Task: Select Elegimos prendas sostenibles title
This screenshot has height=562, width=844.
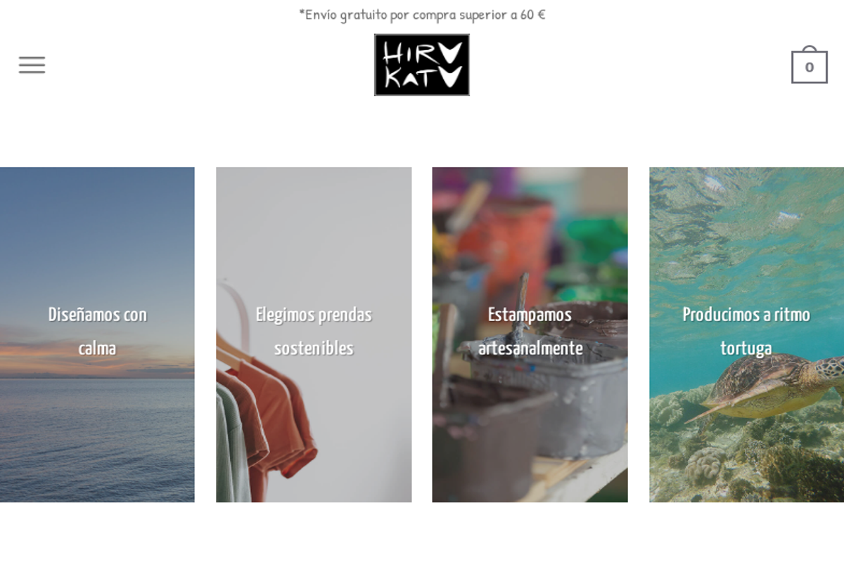Action: (314, 332)
